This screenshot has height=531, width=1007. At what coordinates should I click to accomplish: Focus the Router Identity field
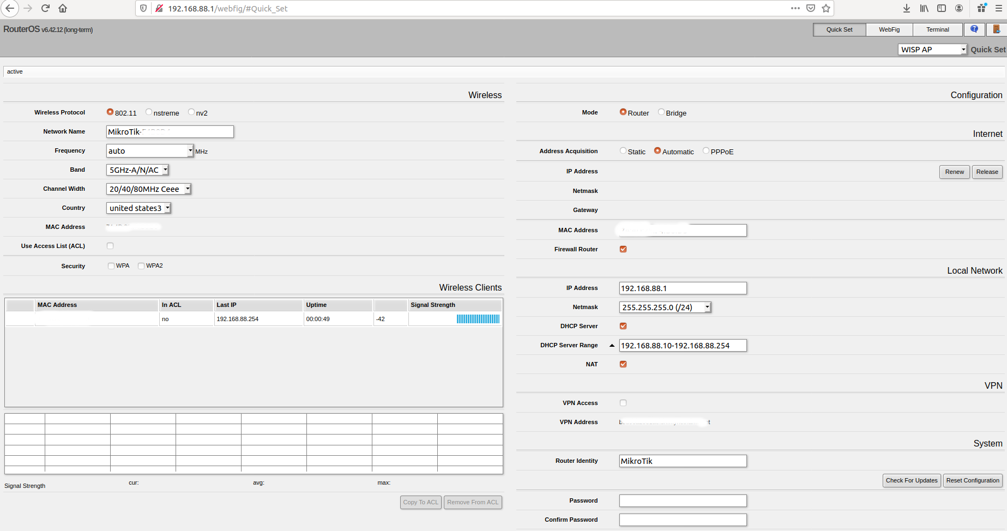pos(683,461)
